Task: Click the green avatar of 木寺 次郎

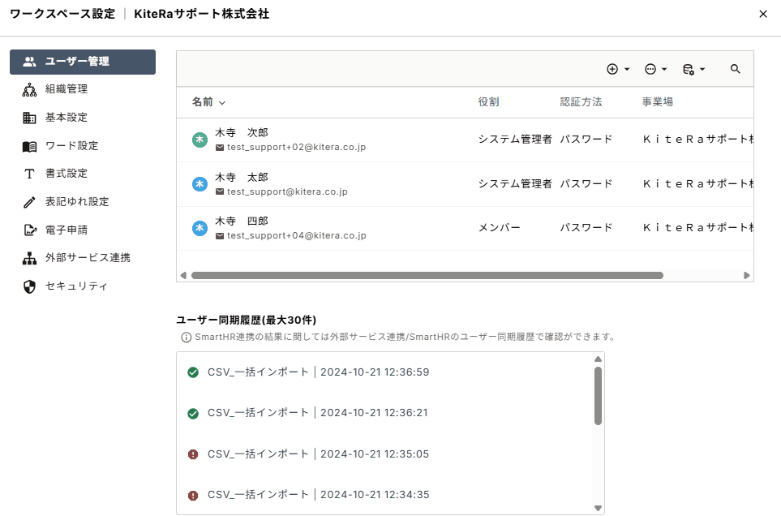Action: pos(200,140)
